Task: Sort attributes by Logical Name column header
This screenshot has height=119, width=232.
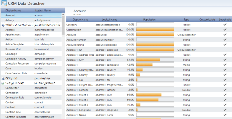Action: [110, 20]
